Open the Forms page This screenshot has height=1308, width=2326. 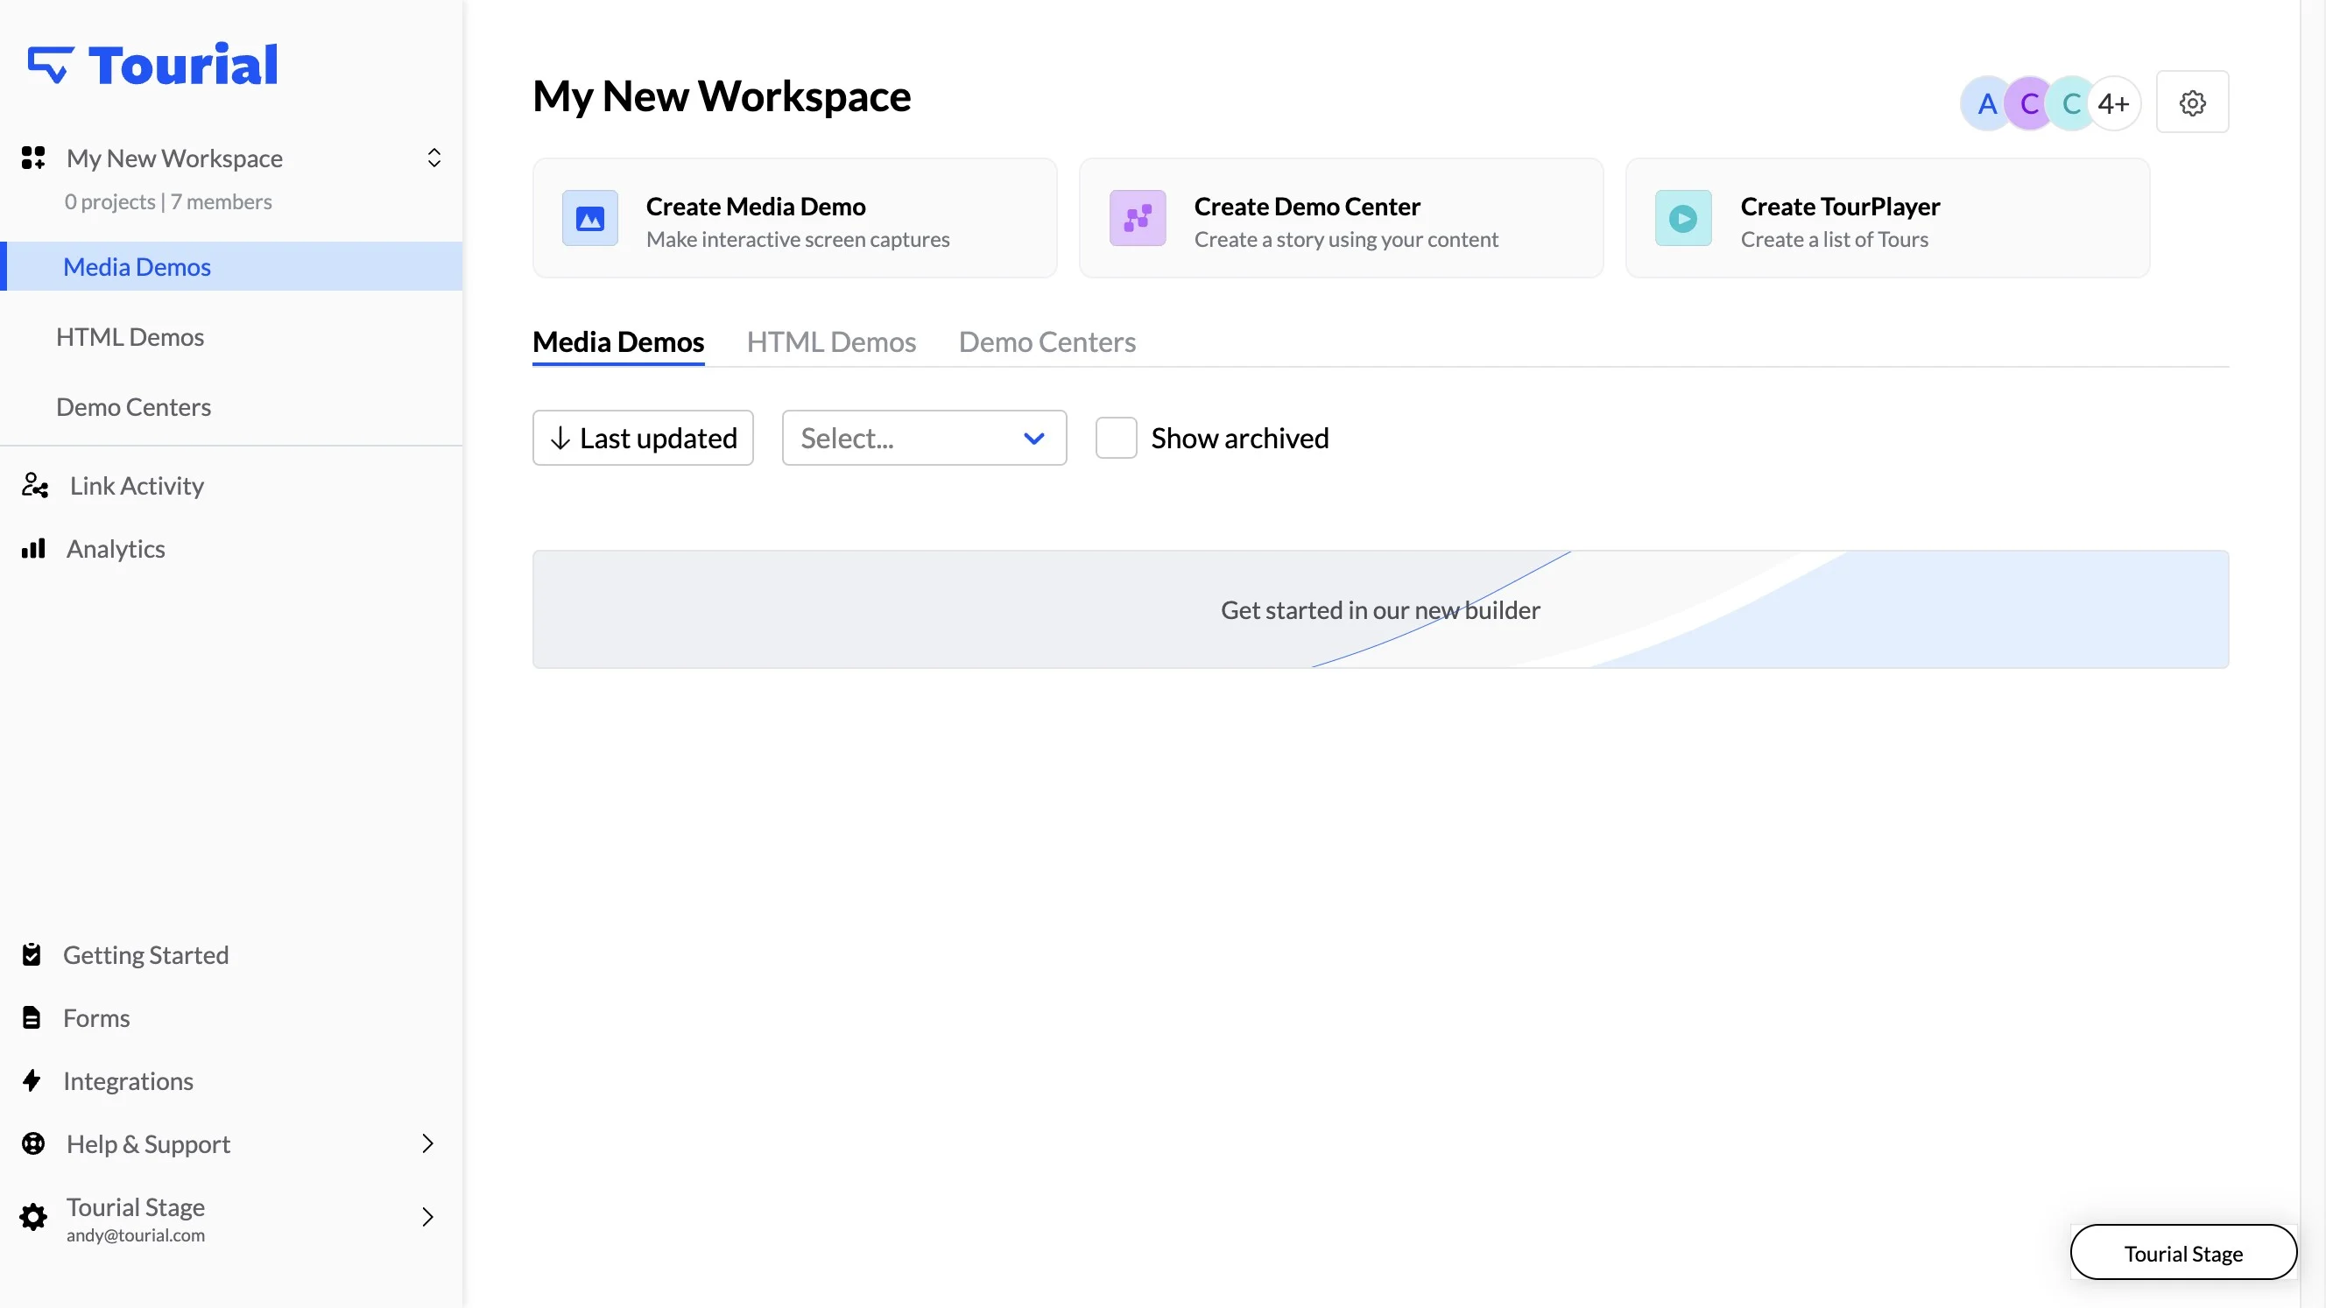(96, 1018)
